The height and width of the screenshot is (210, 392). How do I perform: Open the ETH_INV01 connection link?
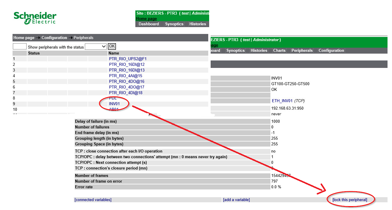282,101
